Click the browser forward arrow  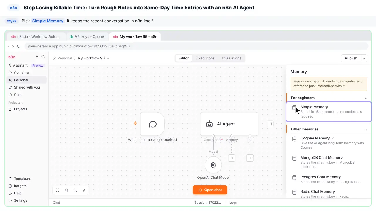pyautogui.click(x=13, y=46)
